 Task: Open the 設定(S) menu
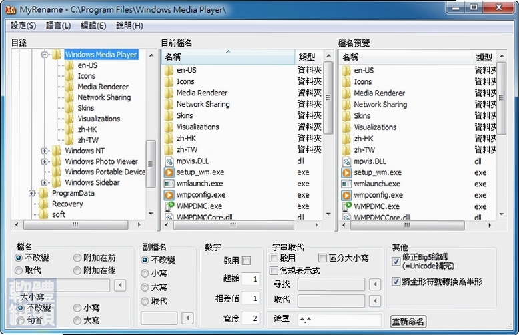(23, 25)
